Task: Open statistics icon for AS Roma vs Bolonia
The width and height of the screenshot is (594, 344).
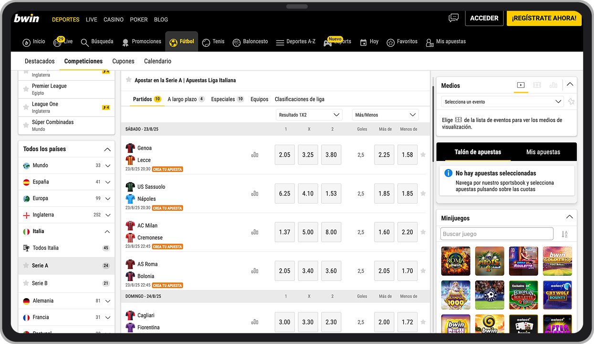Action: (x=255, y=271)
